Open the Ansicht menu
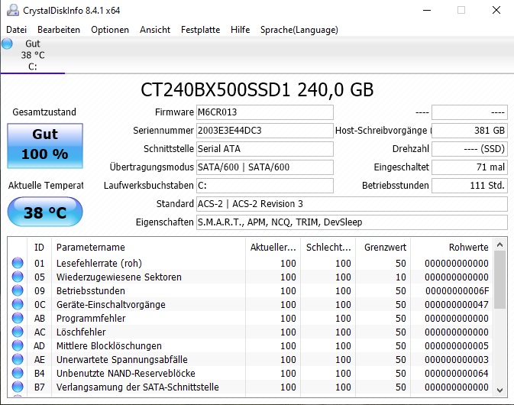The width and height of the screenshot is (514, 405). (x=155, y=30)
